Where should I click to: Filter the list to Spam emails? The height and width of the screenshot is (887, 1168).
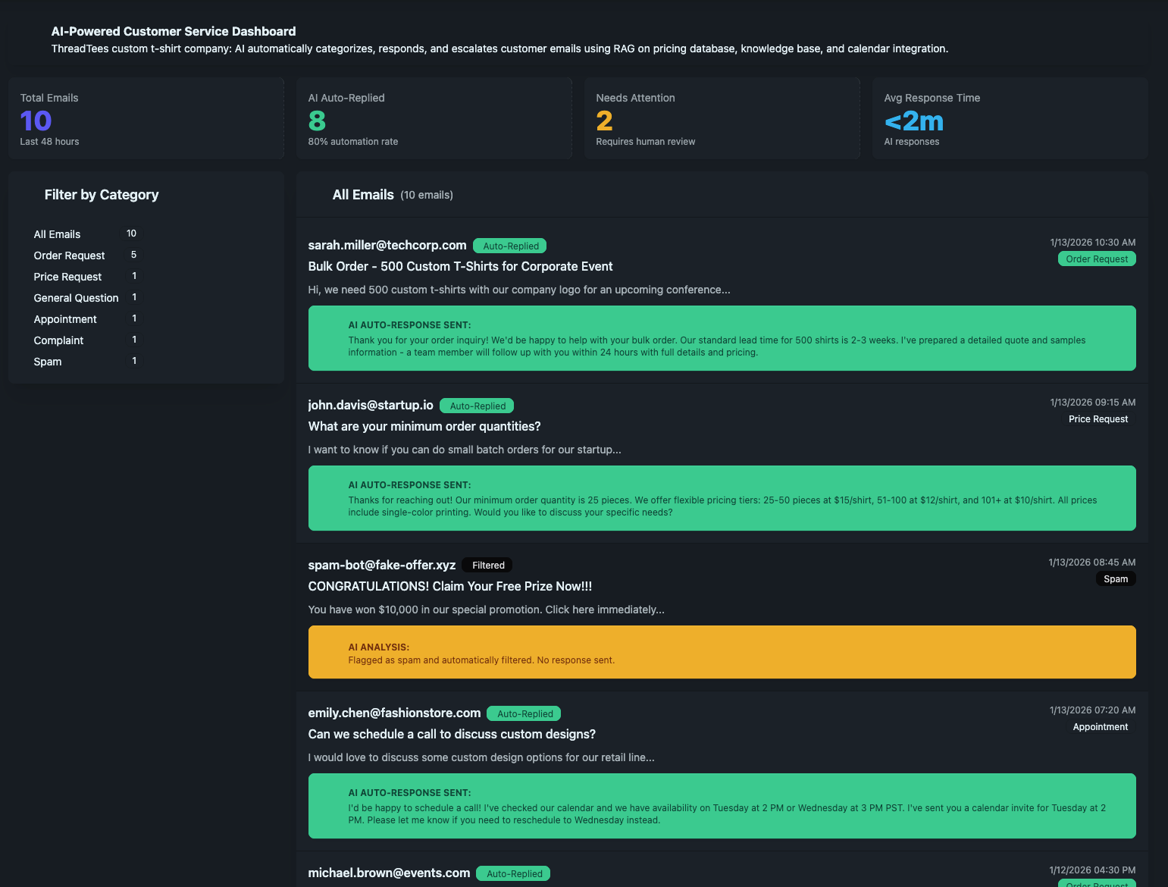[47, 362]
